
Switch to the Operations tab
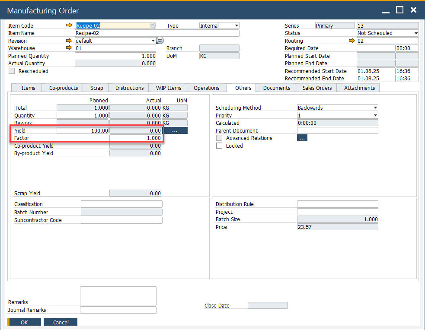coord(206,88)
